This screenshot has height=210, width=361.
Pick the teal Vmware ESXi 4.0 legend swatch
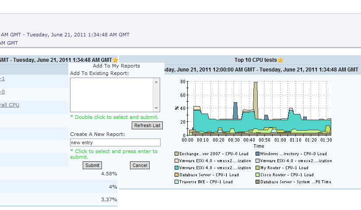[176, 168]
